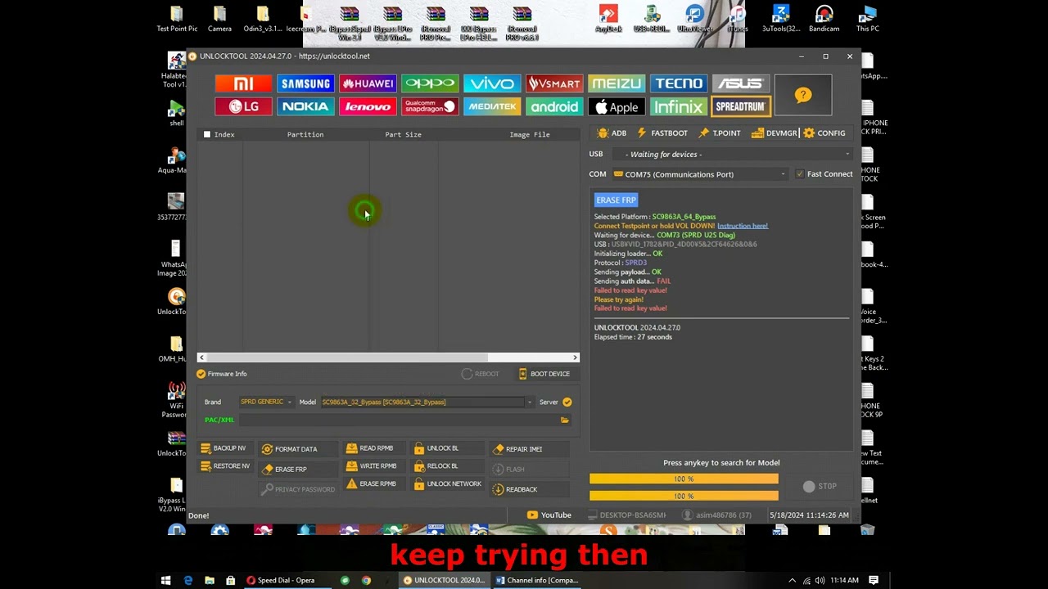Select the Samsung brand tile

click(x=305, y=83)
